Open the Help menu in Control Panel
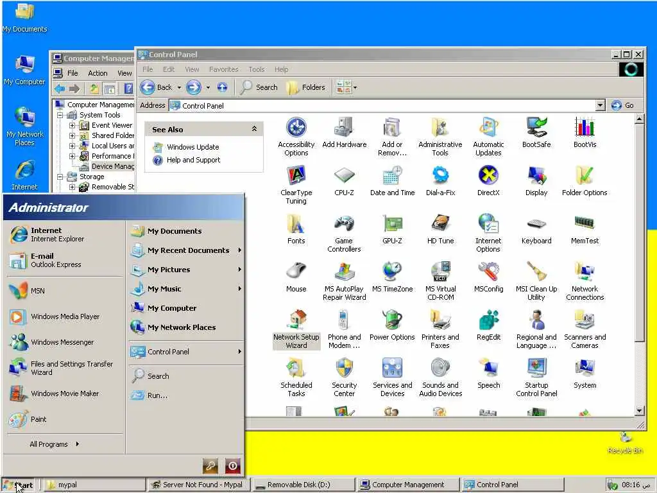 pos(281,69)
